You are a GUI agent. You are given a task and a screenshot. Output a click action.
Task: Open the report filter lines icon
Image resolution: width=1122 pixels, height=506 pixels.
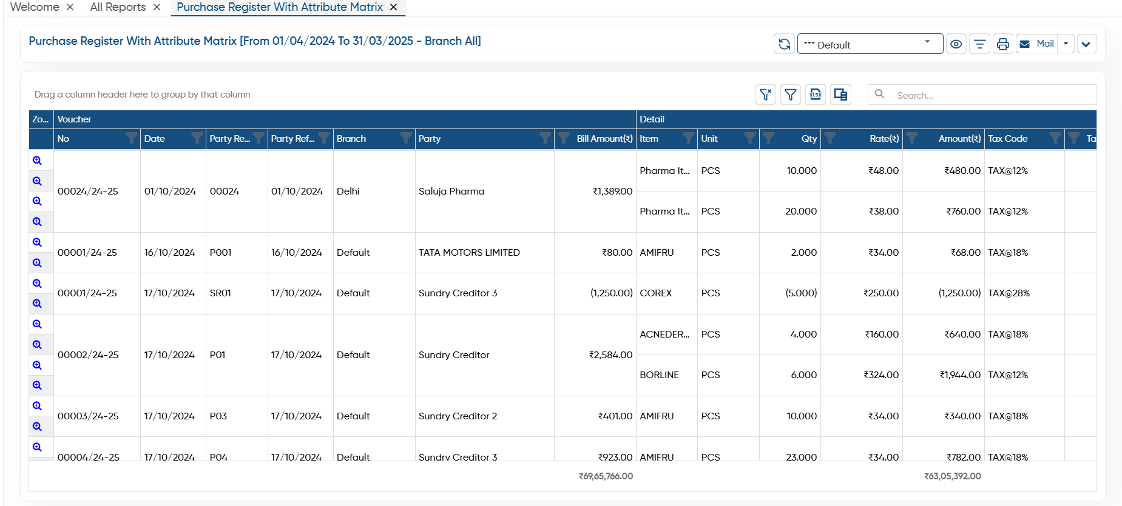[x=979, y=44]
